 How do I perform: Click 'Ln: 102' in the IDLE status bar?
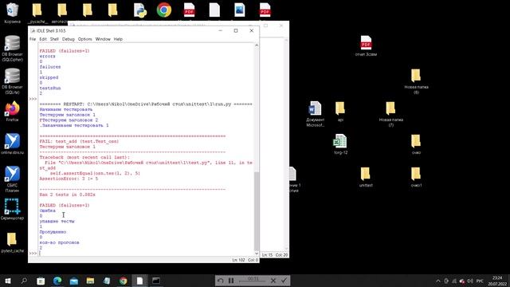point(238,260)
